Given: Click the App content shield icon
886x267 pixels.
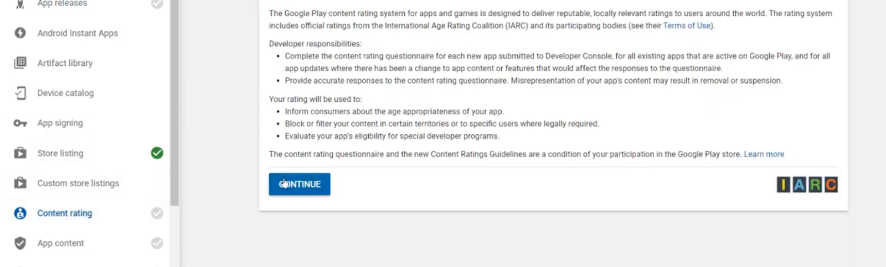Looking at the screenshot, I should pyautogui.click(x=20, y=243).
